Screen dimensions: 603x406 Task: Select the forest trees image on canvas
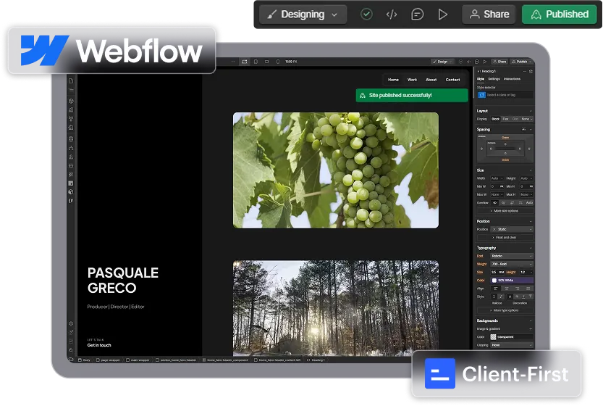click(336, 308)
